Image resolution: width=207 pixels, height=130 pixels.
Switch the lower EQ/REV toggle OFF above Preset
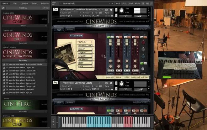pos(145,63)
